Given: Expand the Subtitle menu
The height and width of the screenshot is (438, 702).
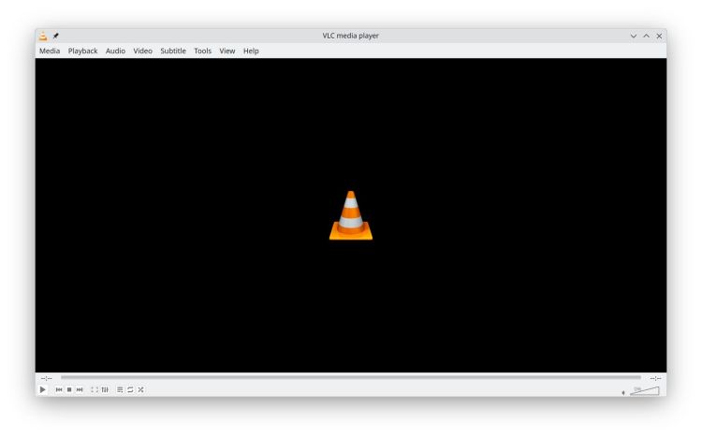Looking at the screenshot, I should coord(173,51).
